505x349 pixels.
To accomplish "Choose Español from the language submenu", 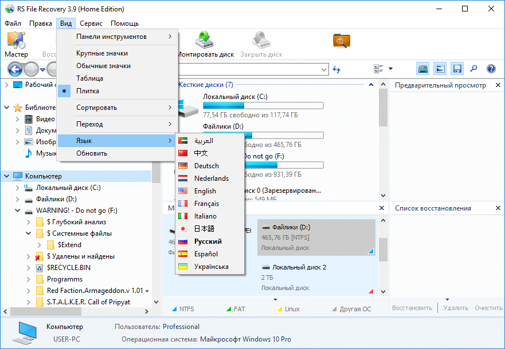I will (x=210, y=254).
